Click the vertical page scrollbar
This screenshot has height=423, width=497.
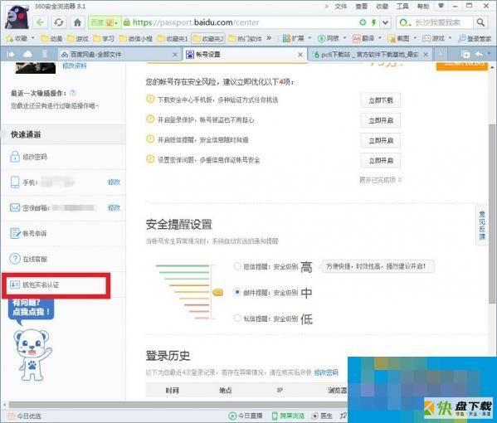[492, 213]
